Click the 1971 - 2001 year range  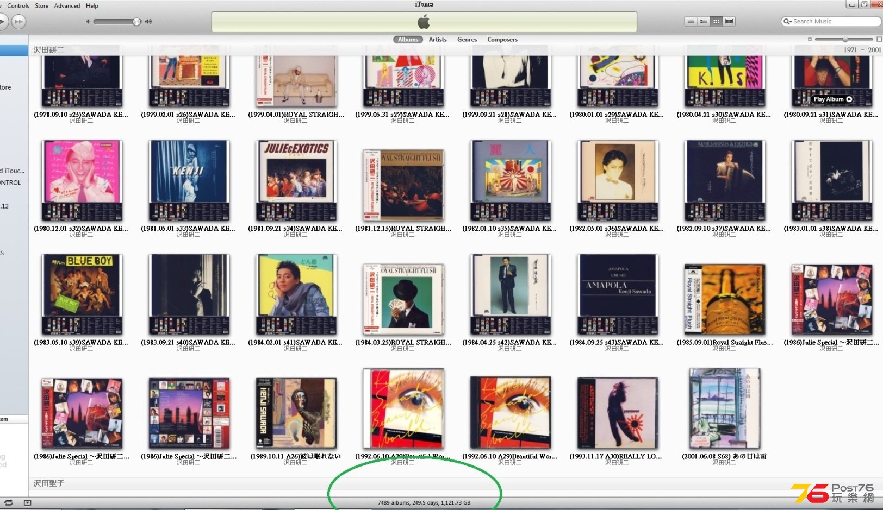(862, 50)
